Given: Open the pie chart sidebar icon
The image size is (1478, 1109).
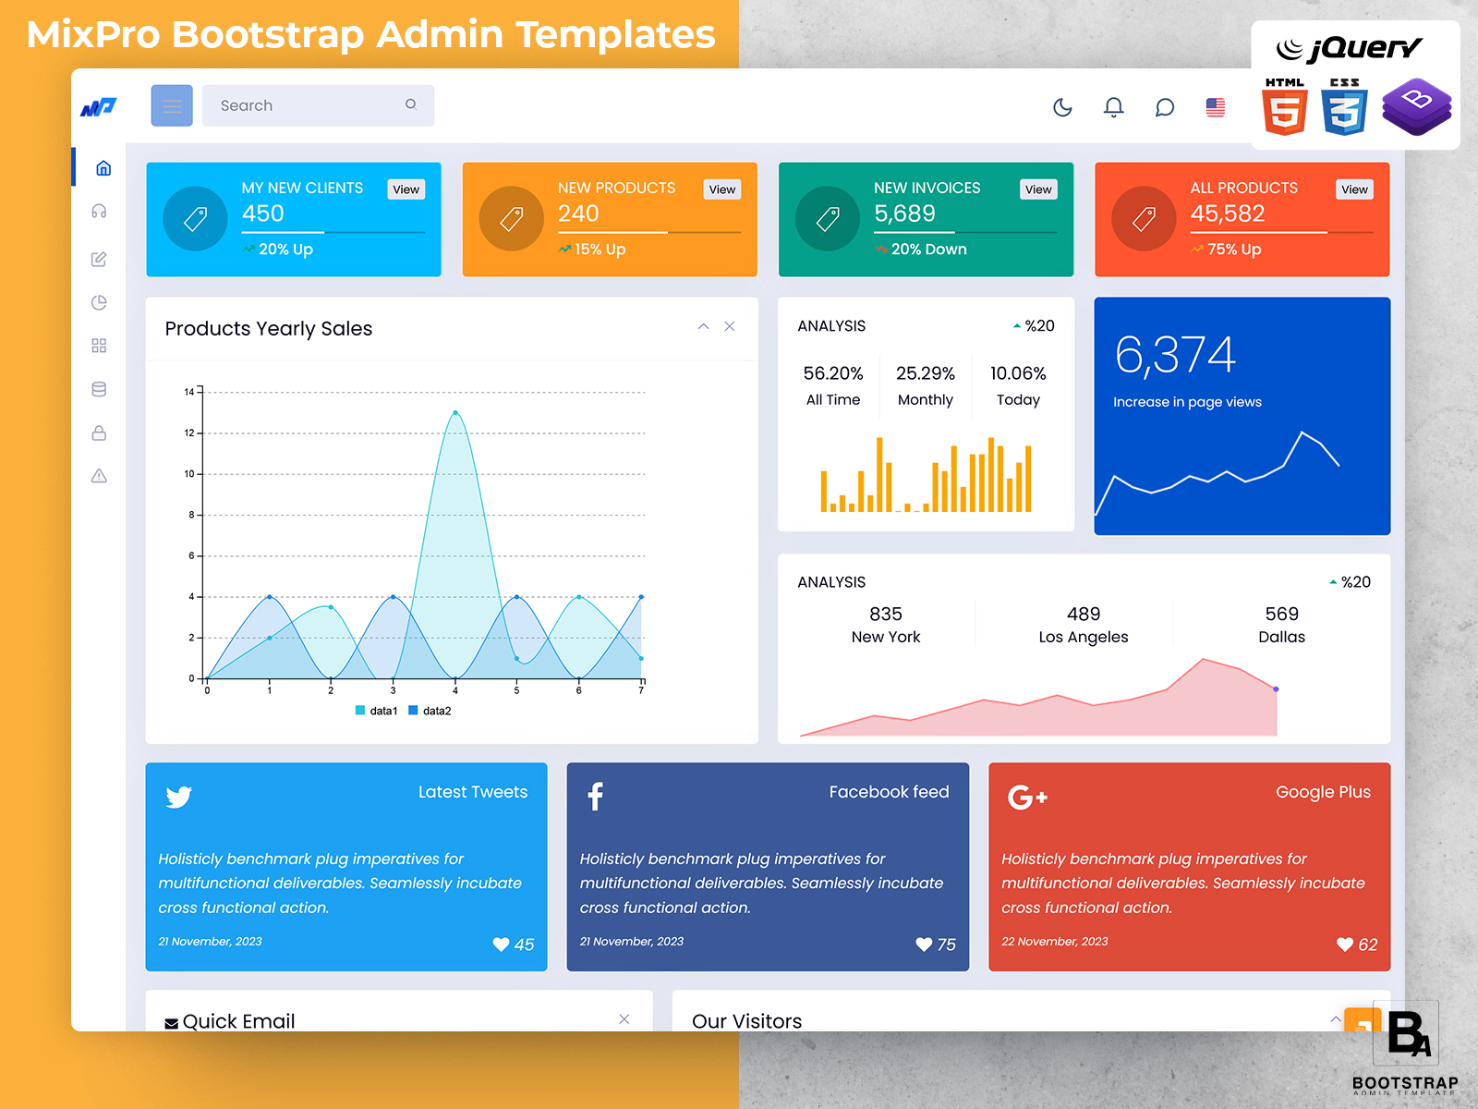Looking at the screenshot, I should (x=99, y=302).
